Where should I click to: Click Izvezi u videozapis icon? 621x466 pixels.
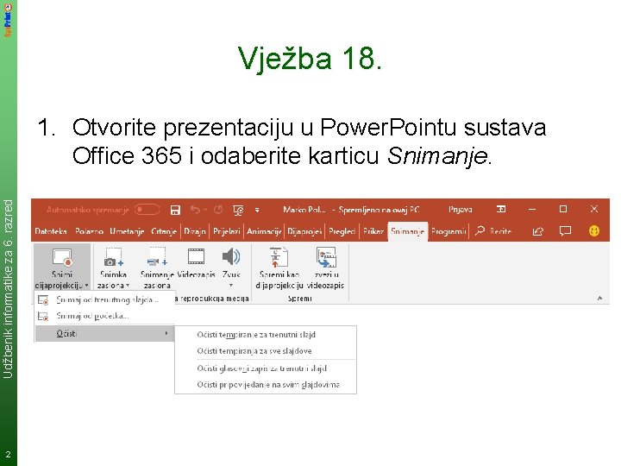(326, 257)
